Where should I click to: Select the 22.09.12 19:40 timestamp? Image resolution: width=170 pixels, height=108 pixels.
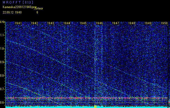click(x=12, y=12)
